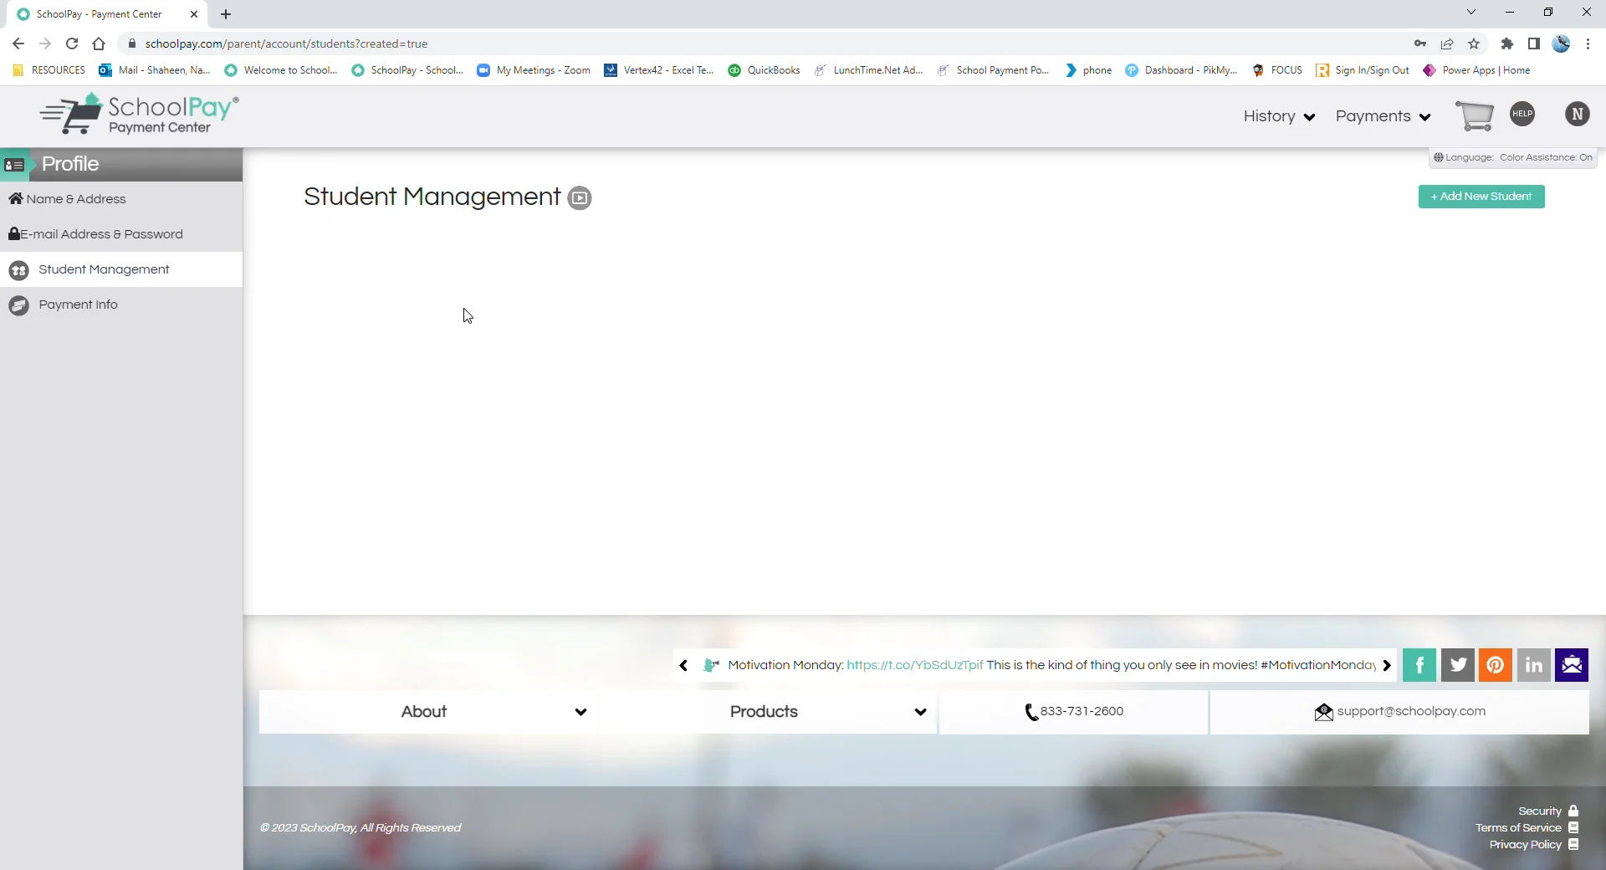
Task: Toggle Color Assistance setting
Action: [x=1546, y=157]
